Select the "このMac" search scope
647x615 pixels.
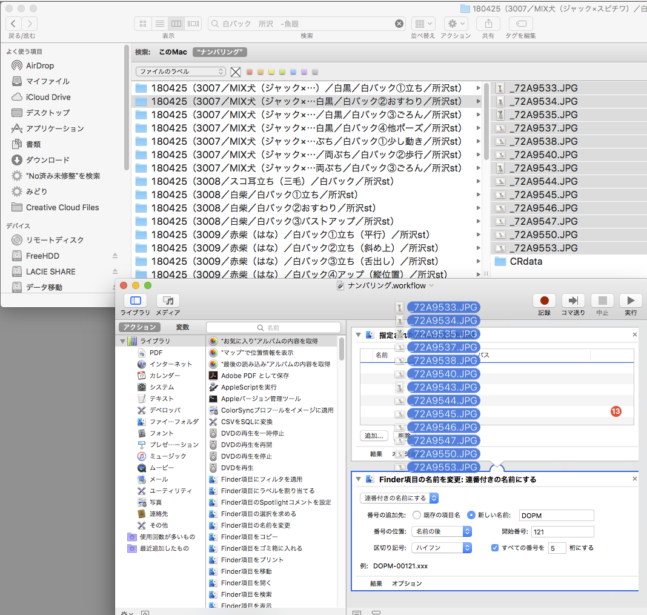[x=173, y=52]
